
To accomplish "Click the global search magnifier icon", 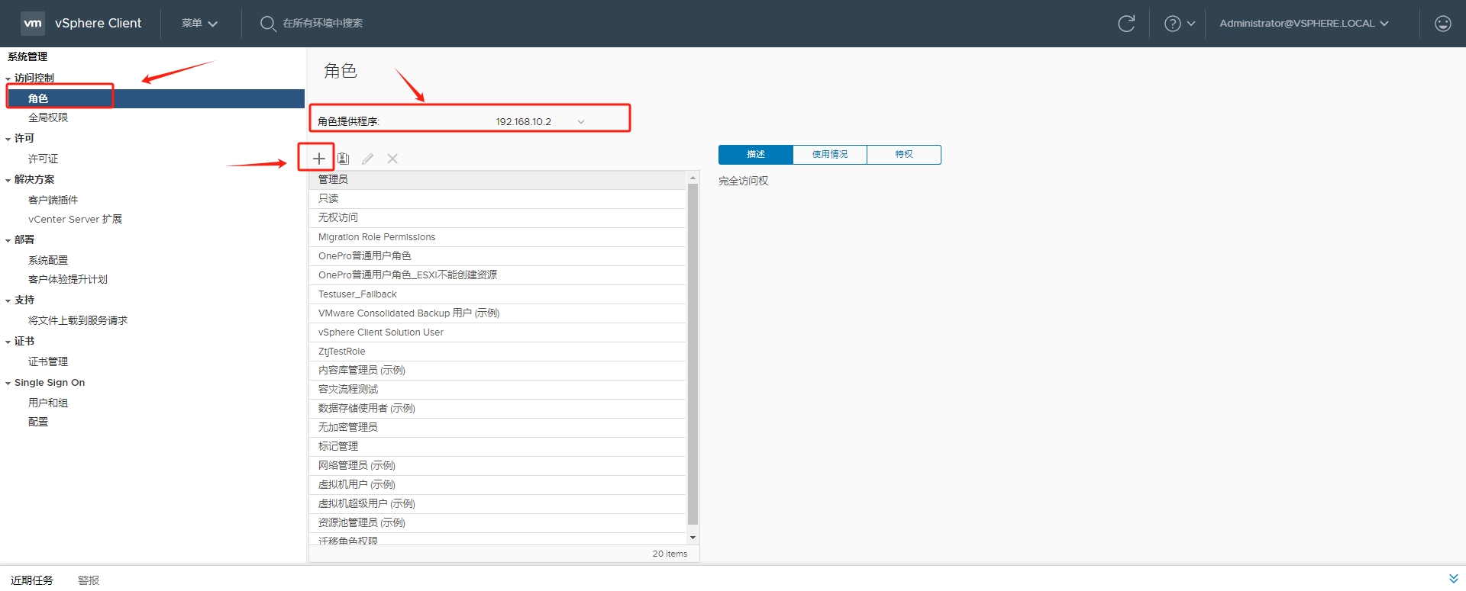I will coord(267,24).
